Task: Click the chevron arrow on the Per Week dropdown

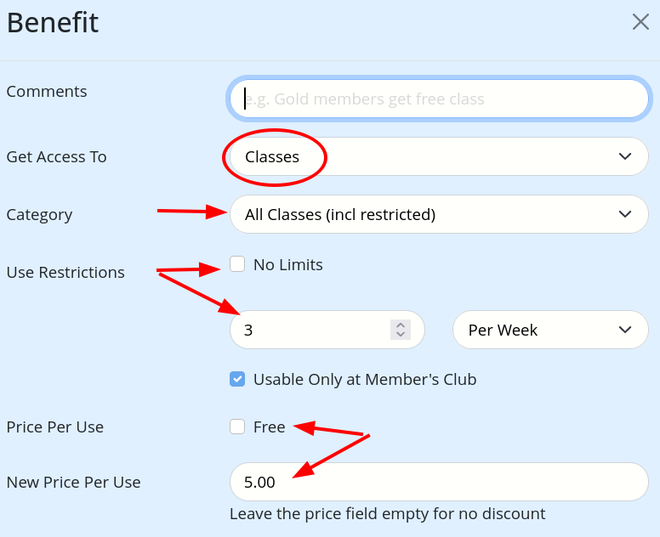Action: [625, 330]
